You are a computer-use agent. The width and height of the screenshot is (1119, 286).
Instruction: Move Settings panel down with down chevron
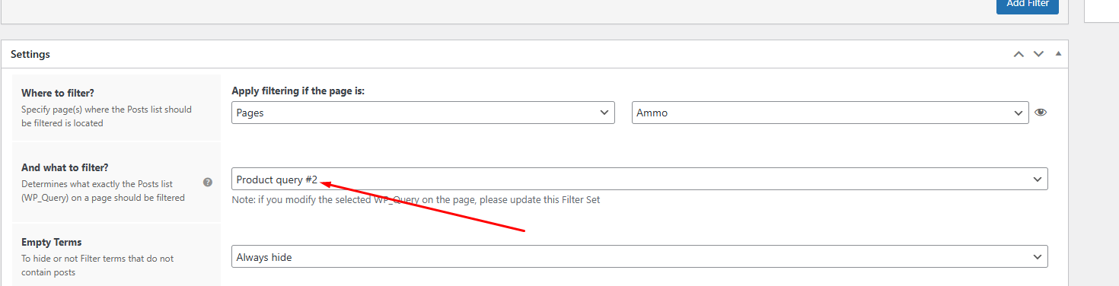coord(1038,54)
